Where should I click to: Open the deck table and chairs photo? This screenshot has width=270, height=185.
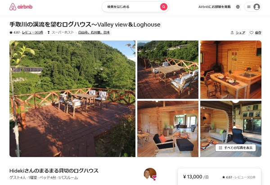coord(168,70)
